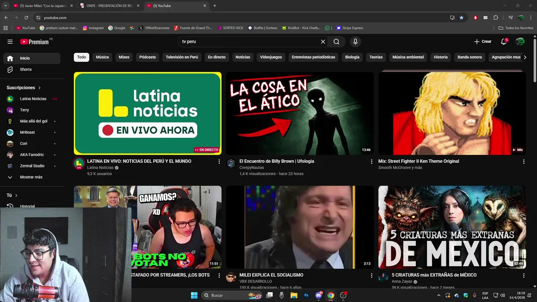Go back in Chrome
537x302 pixels.
pyautogui.click(x=6, y=18)
